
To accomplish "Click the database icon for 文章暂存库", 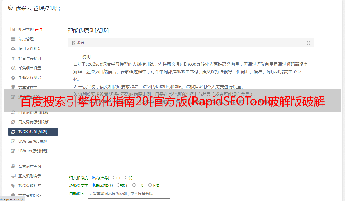I will click(13, 87).
